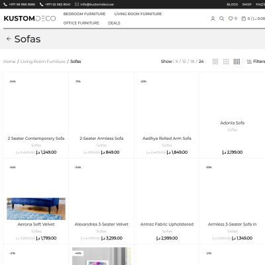Expand the Living Room Furniture menu

click(x=139, y=14)
